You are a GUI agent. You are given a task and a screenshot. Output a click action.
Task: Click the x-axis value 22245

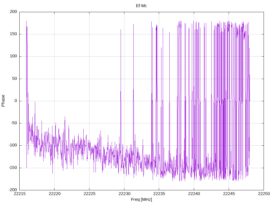(229, 194)
